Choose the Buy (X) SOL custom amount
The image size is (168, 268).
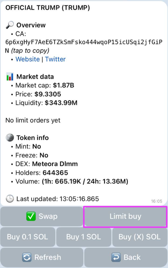140,237
